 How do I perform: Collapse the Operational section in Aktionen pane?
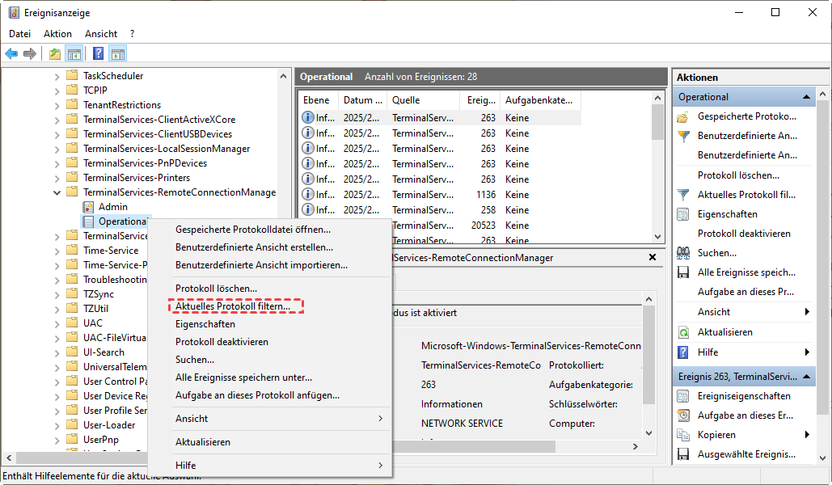click(x=805, y=97)
